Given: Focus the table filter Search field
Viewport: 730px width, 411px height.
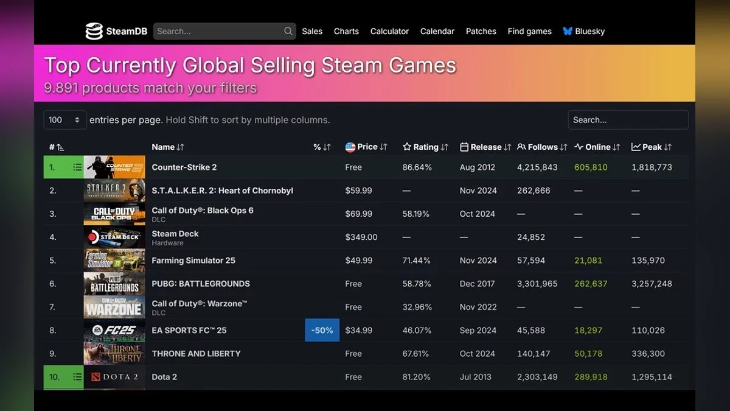Looking at the screenshot, I should click(x=628, y=120).
